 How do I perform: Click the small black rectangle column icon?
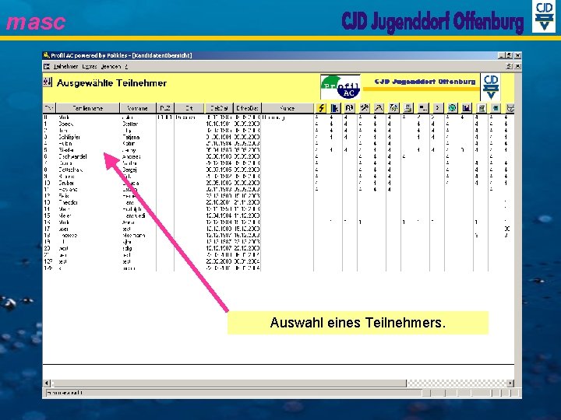pos(423,108)
